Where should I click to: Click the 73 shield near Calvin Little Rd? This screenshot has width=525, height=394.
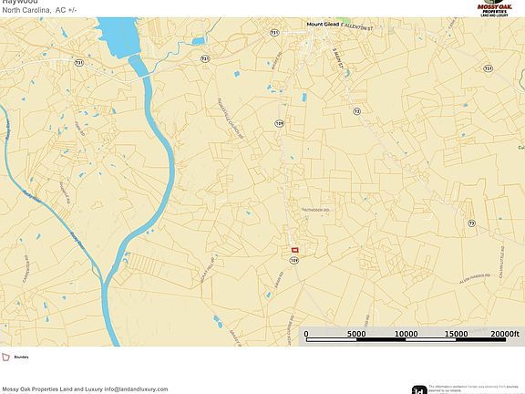point(471,223)
